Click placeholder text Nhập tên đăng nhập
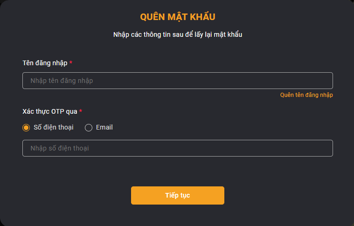354x226 pixels. tap(62, 81)
